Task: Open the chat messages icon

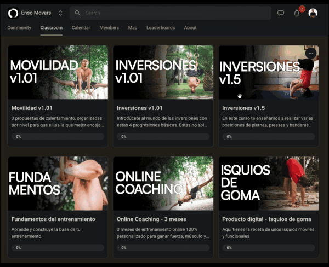Action: [281, 13]
